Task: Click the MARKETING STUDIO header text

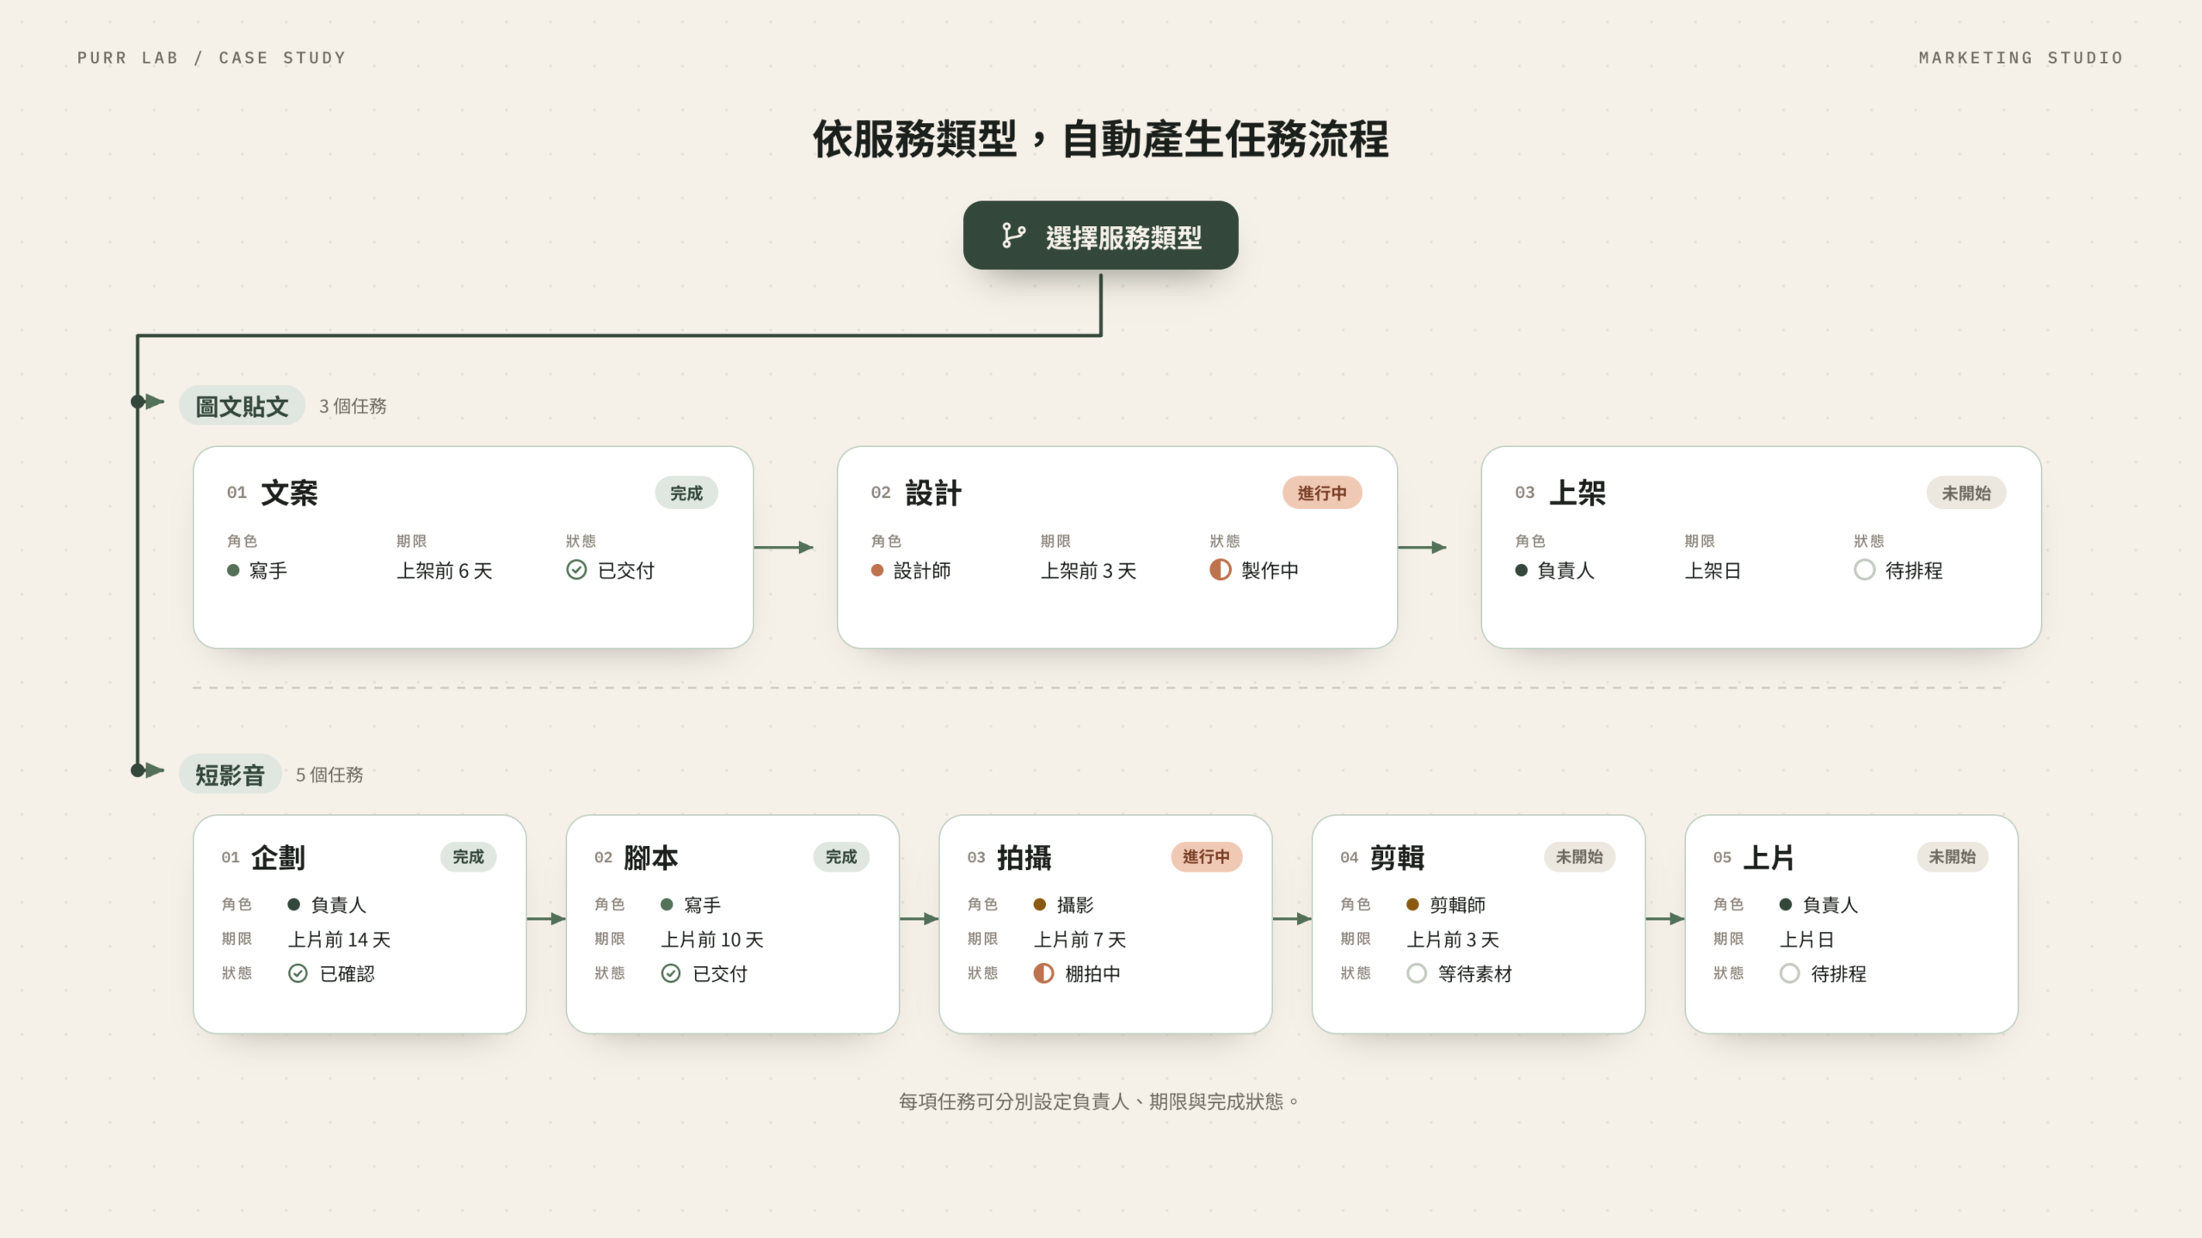Action: pos(2021,58)
